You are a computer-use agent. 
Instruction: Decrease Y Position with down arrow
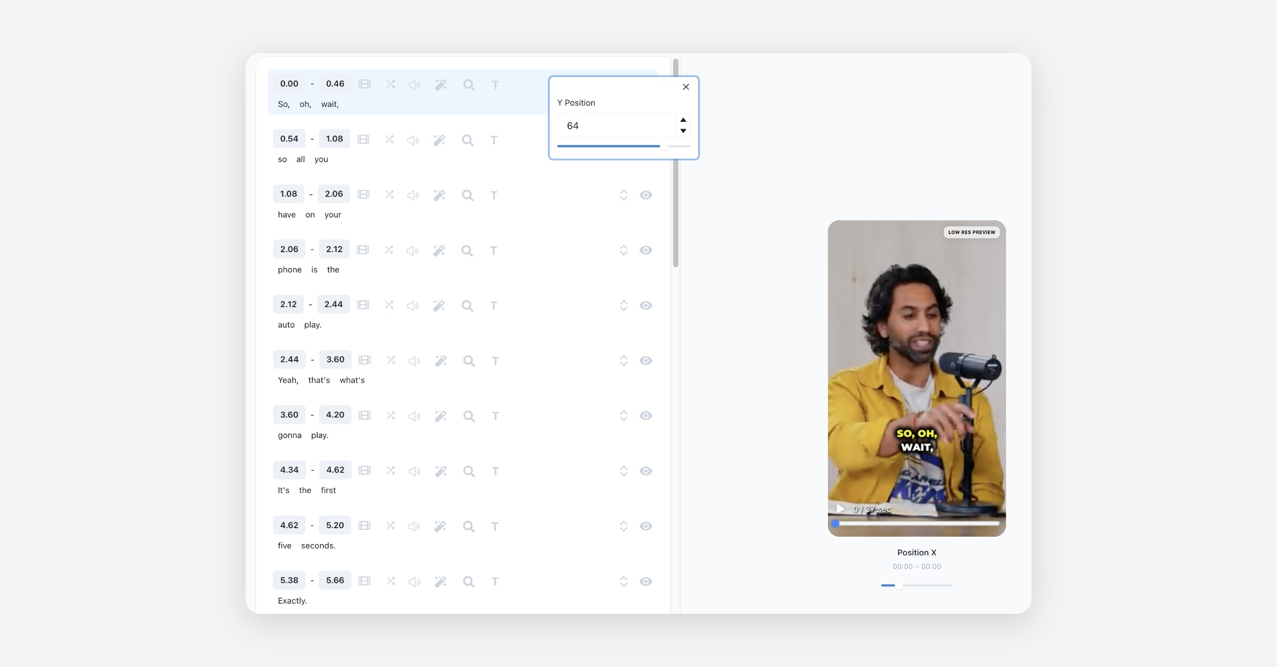(x=683, y=131)
